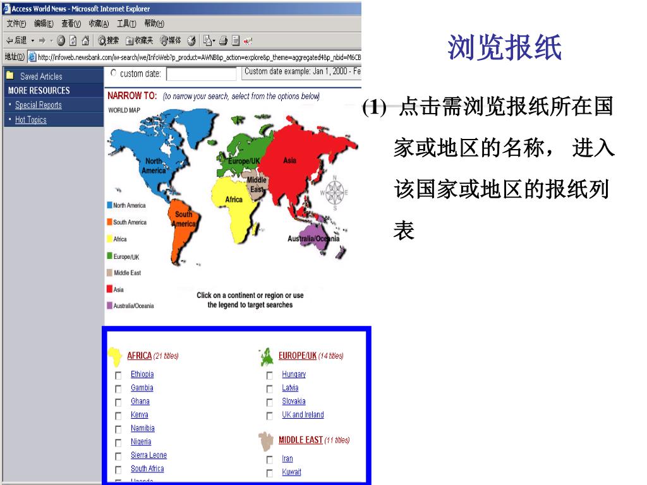Open the Mail button dropdown arrow
Screen dimensions: 647x485
[x=214, y=41]
